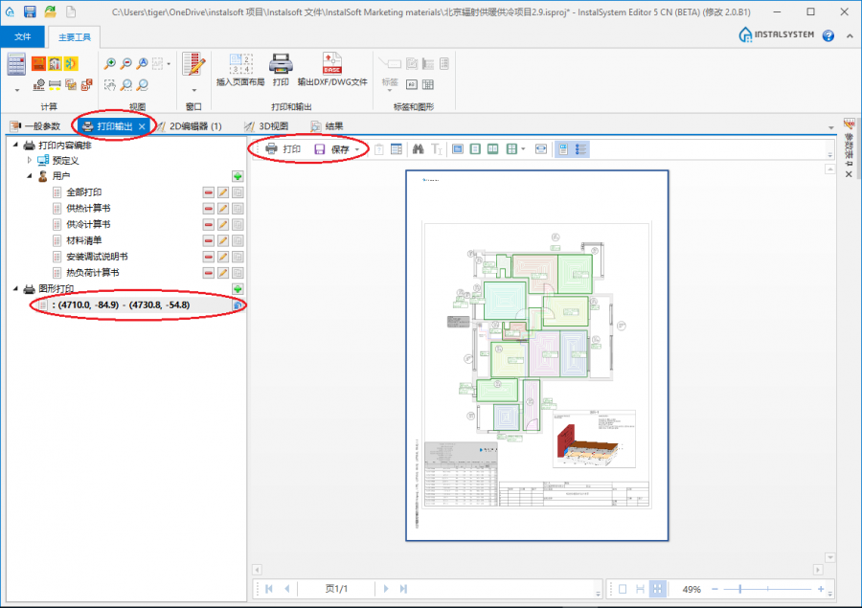The height and width of the screenshot is (608, 862).
Task: Expand the 预定义 tree node
Action: click(30, 160)
